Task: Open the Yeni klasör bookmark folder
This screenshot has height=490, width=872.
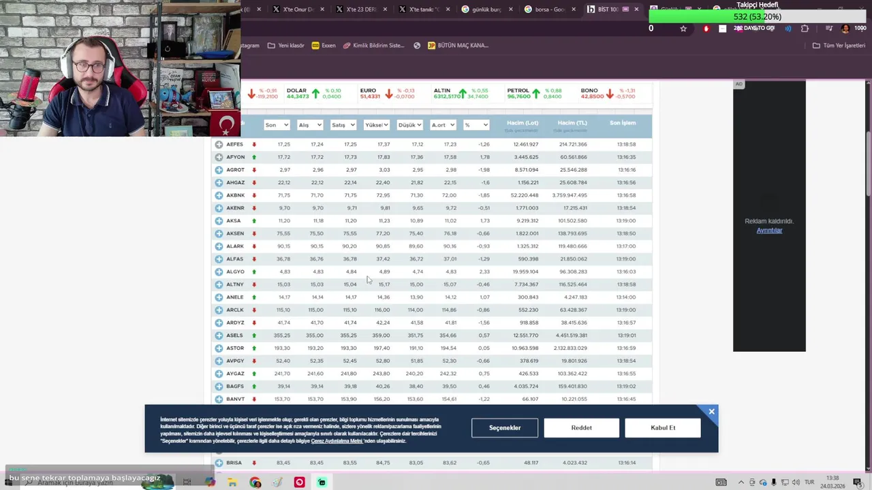Action: tap(286, 46)
